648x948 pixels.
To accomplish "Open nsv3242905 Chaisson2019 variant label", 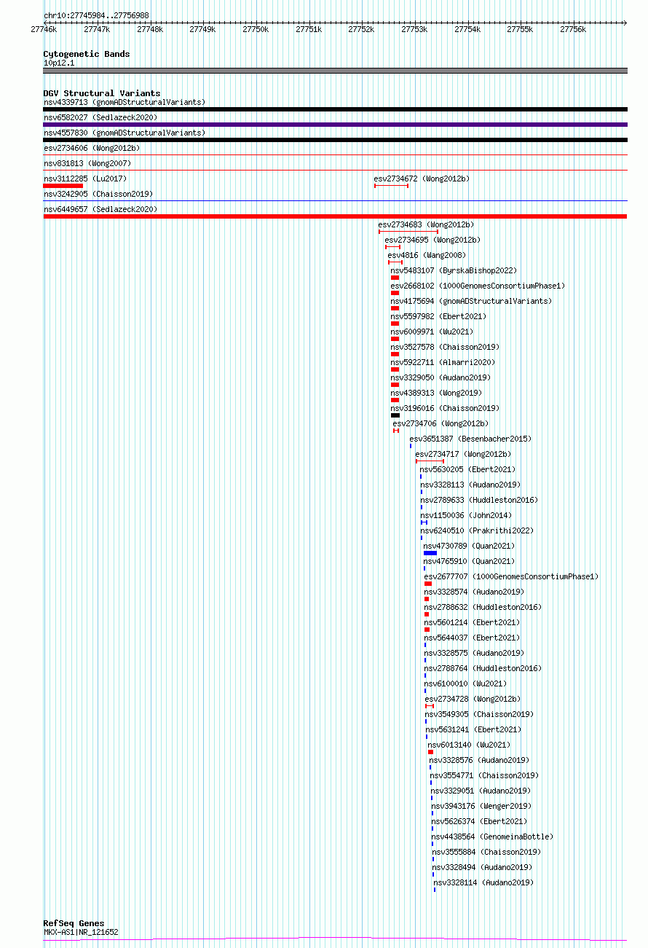I will click(x=98, y=194).
